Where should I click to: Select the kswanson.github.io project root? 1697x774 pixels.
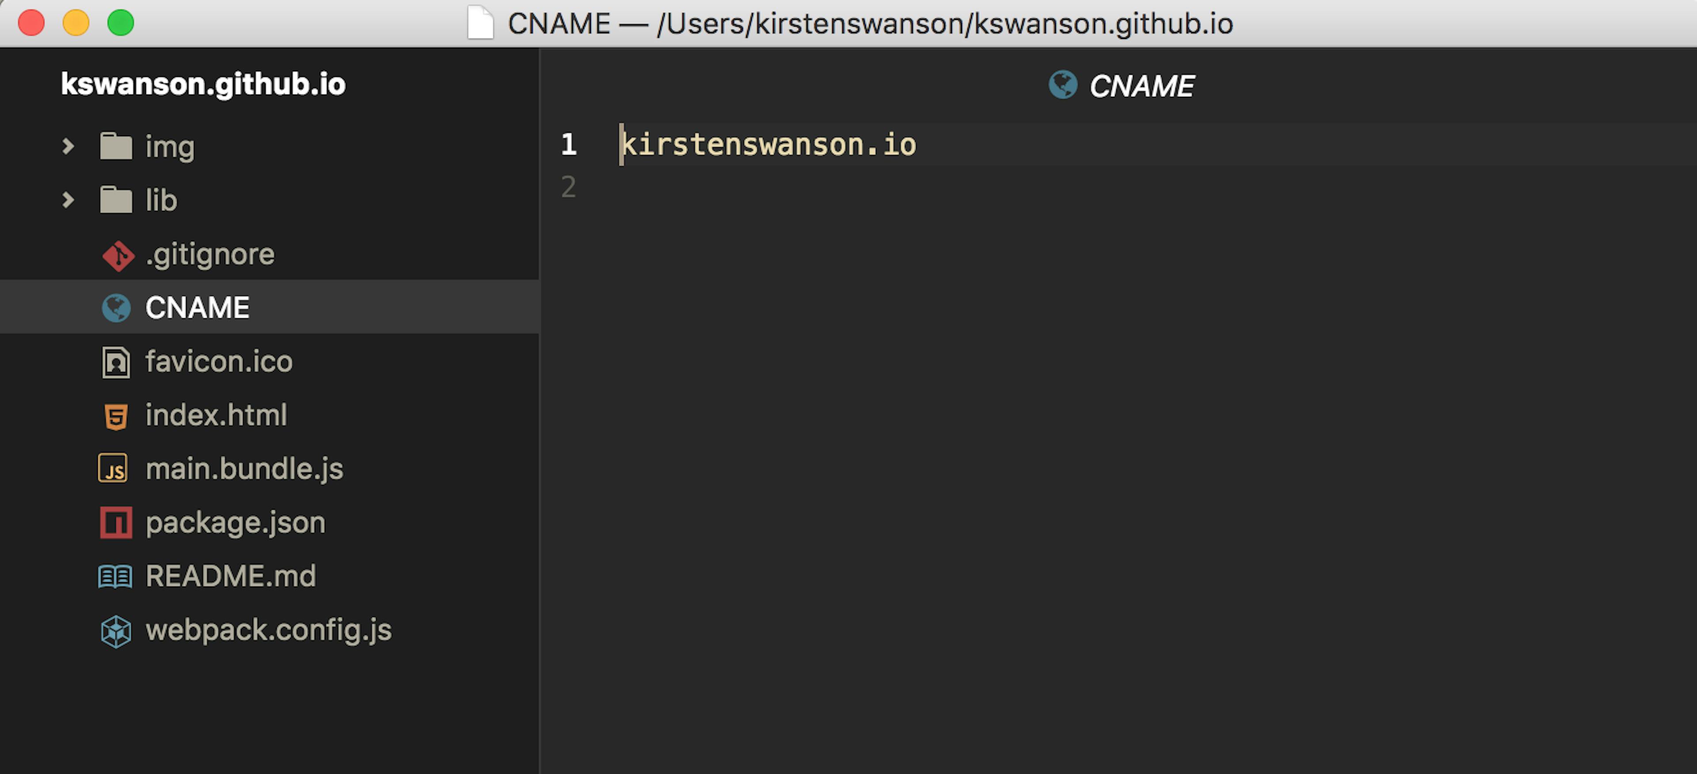(x=203, y=84)
